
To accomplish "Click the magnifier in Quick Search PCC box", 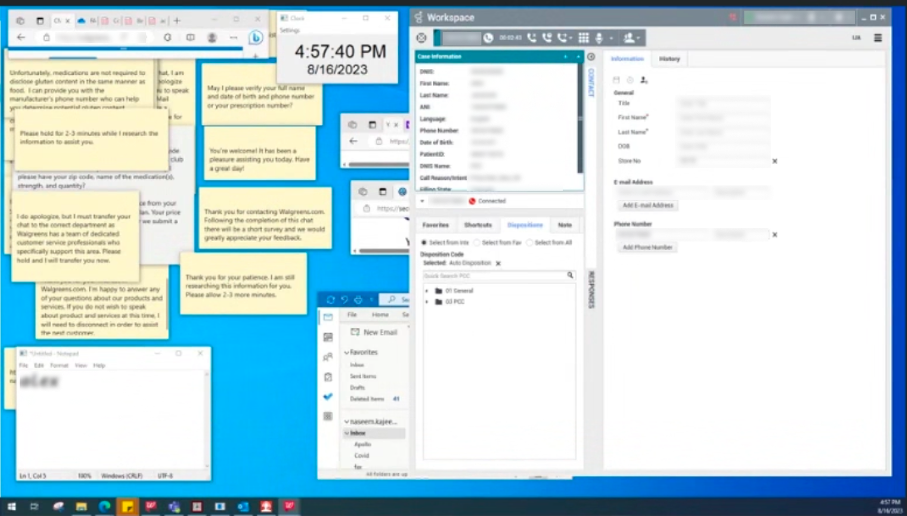I will [570, 275].
